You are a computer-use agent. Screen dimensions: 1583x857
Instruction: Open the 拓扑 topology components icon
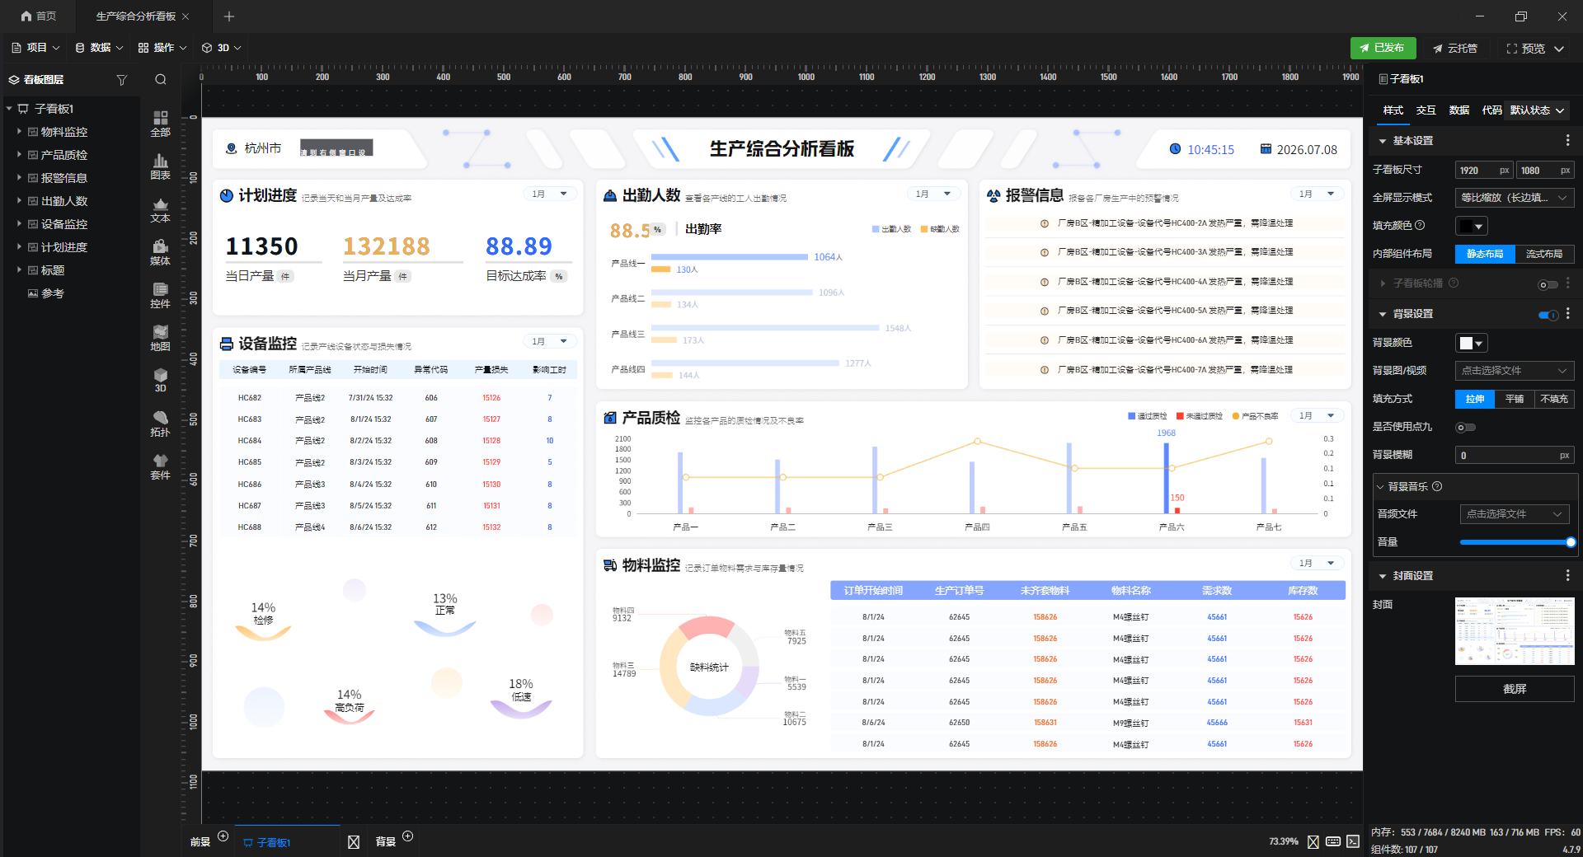point(160,424)
